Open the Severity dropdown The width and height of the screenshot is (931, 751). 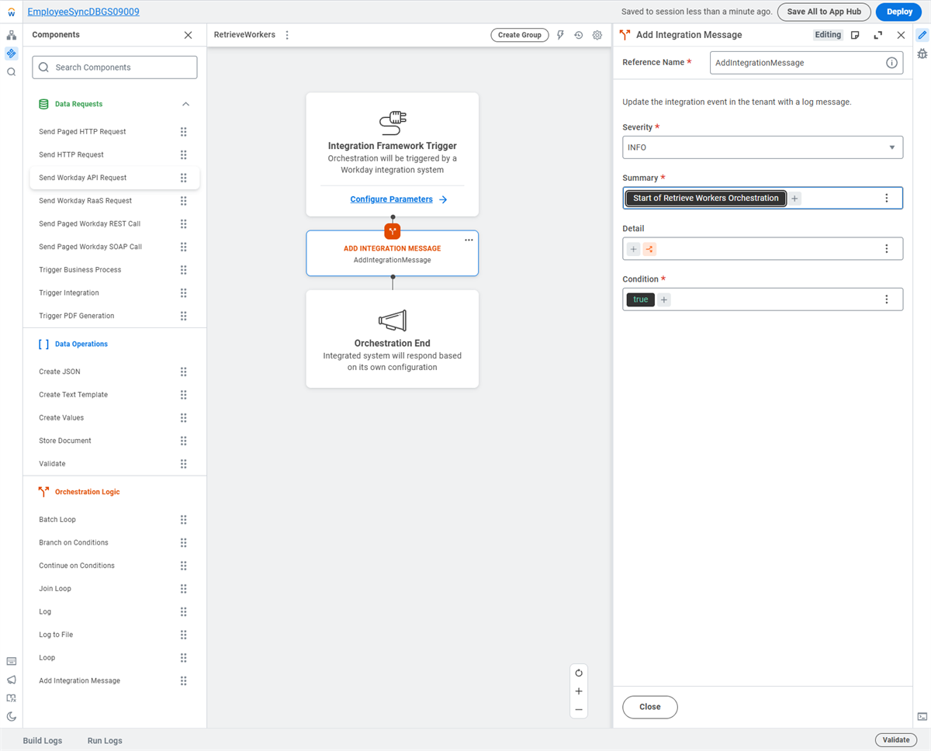click(x=763, y=147)
